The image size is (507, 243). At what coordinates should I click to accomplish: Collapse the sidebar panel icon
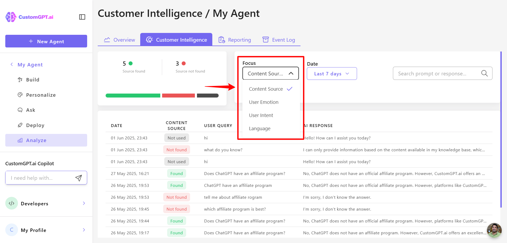click(x=82, y=17)
